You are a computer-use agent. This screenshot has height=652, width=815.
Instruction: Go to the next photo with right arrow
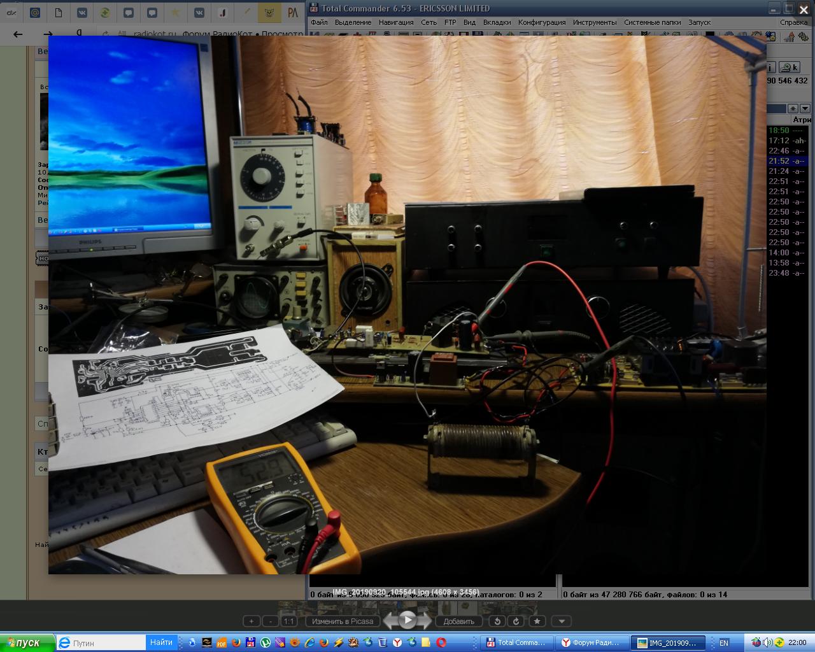point(425,621)
